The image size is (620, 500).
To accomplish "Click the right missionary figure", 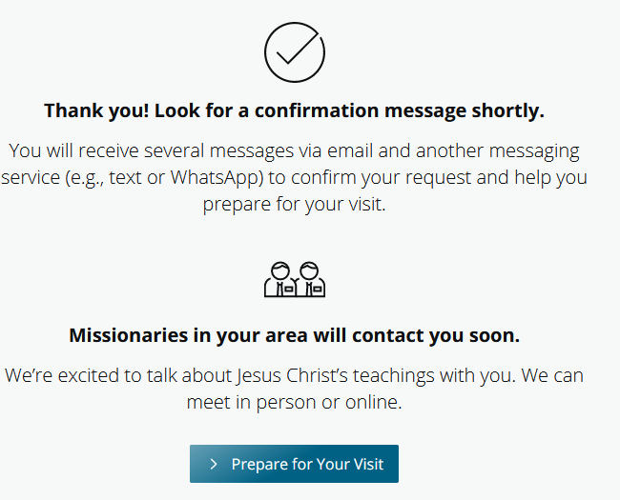I will point(310,278).
